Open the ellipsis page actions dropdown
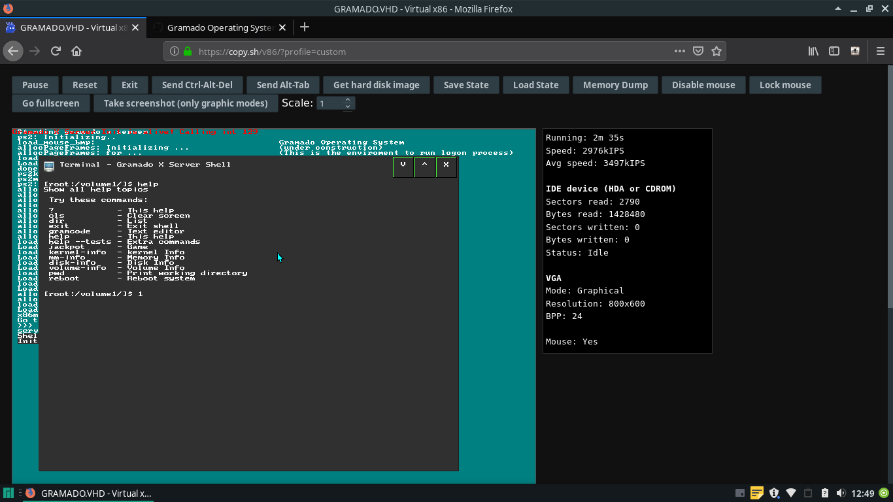This screenshot has width=893, height=502. pyautogui.click(x=679, y=50)
